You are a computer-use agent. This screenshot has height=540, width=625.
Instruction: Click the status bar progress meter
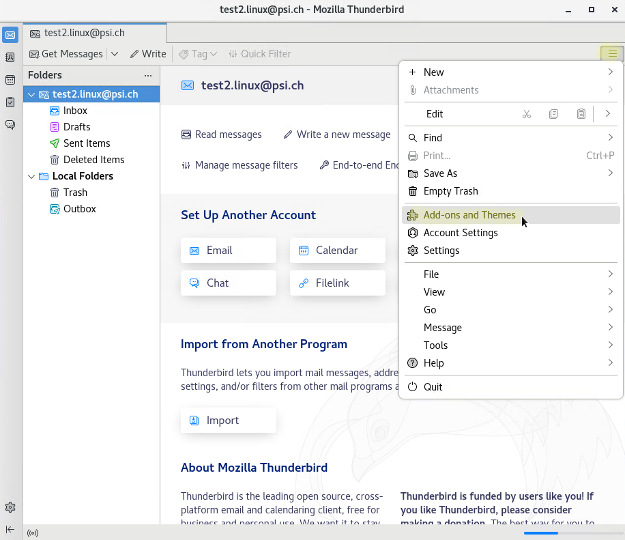pyautogui.click(x=573, y=532)
